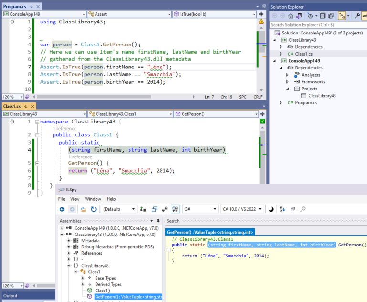This screenshot has width=367, height=302.
Task: Select References node in ILSpy tree
Action: (92, 253)
